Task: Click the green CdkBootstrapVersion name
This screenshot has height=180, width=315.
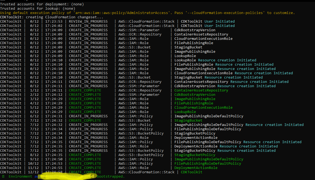Action: [x=195, y=94]
